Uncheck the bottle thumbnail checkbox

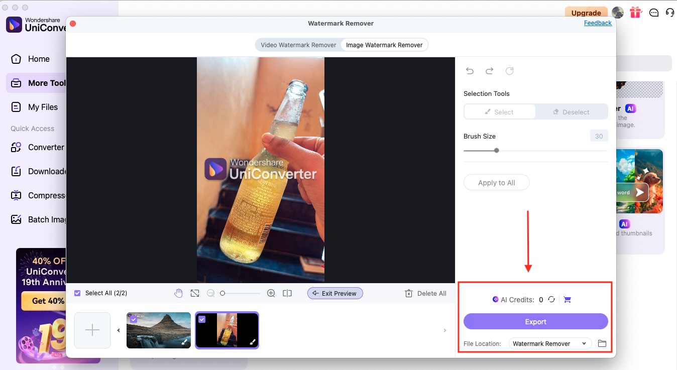(x=202, y=319)
